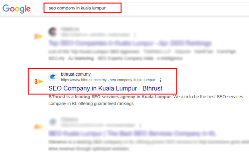Click the orange number 3 rank marker
This screenshot has width=249, height=155.
pos(36,82)
